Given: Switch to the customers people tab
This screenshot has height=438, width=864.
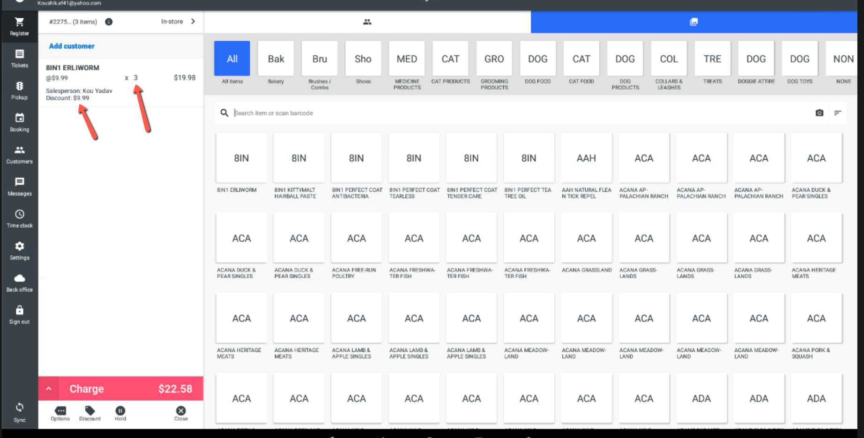Looking at the screenshot, I should 367,22.
